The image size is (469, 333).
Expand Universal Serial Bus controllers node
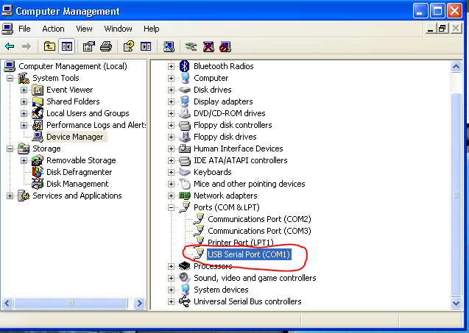[x=171, y=301]
